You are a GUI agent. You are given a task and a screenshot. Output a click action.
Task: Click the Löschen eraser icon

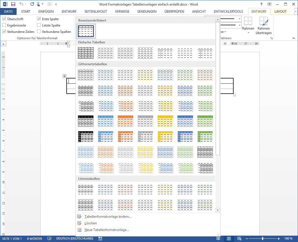pyautogui.click(x=79, y=223)
